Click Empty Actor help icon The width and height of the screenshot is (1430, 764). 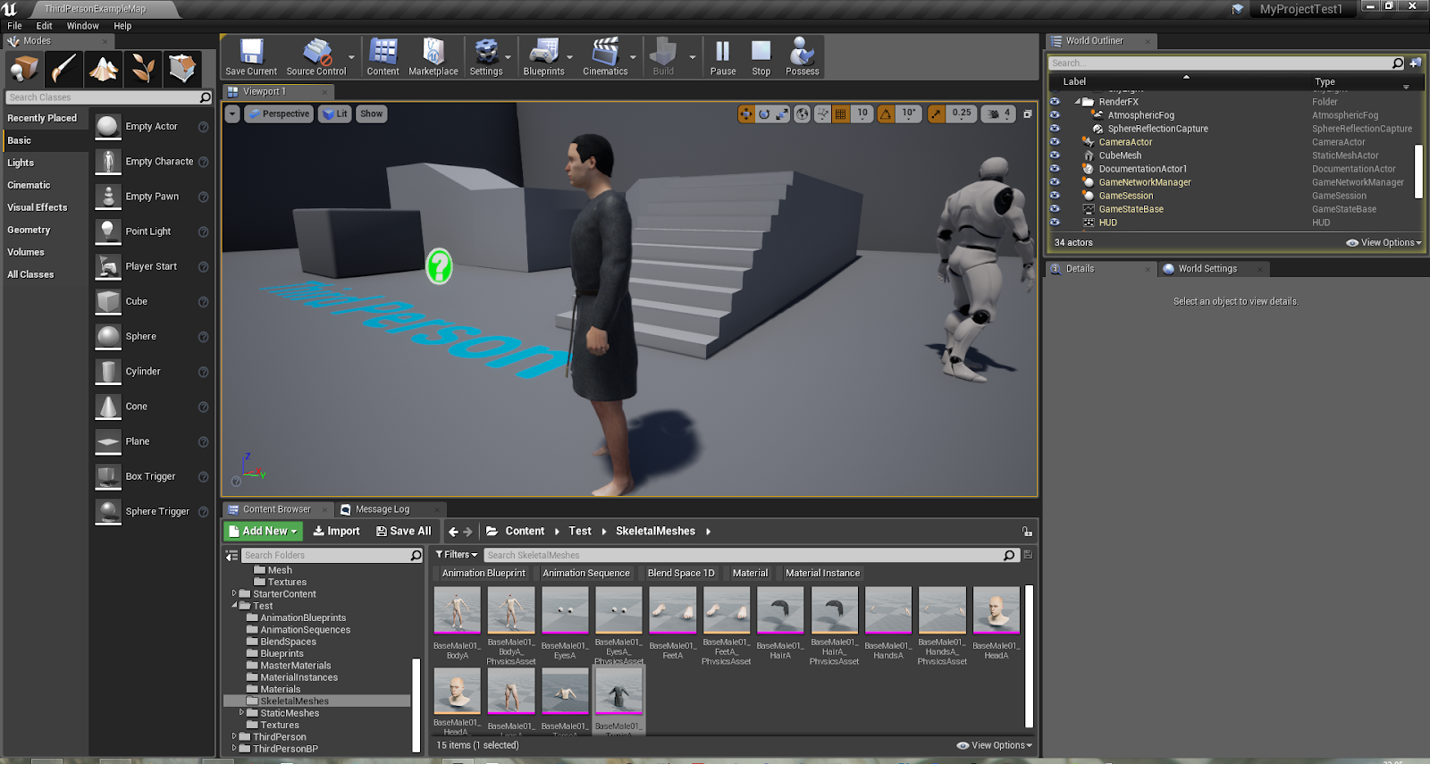(204, 127)
